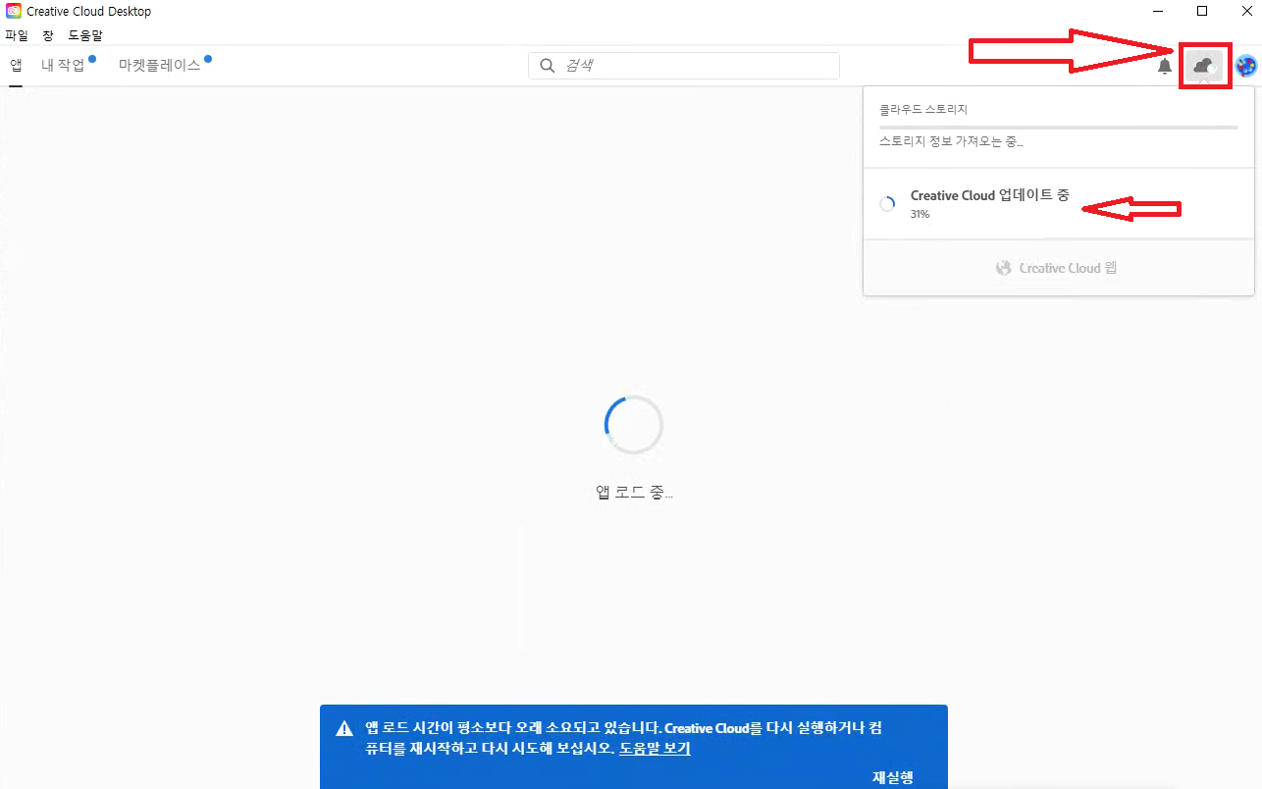Click the warning triangle icon in banner

click(x=344, y=729)
